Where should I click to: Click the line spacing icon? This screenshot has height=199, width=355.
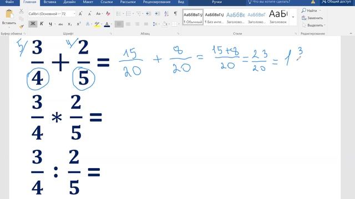[155, 24]
